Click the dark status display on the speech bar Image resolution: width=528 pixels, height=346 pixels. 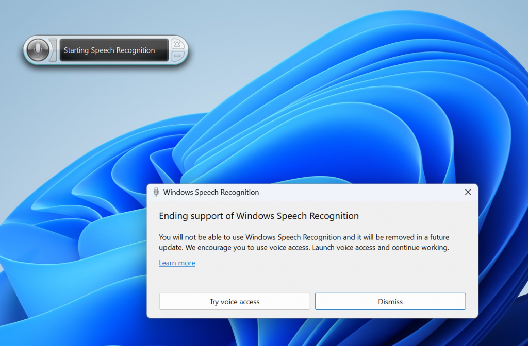(x=113, y=50)
